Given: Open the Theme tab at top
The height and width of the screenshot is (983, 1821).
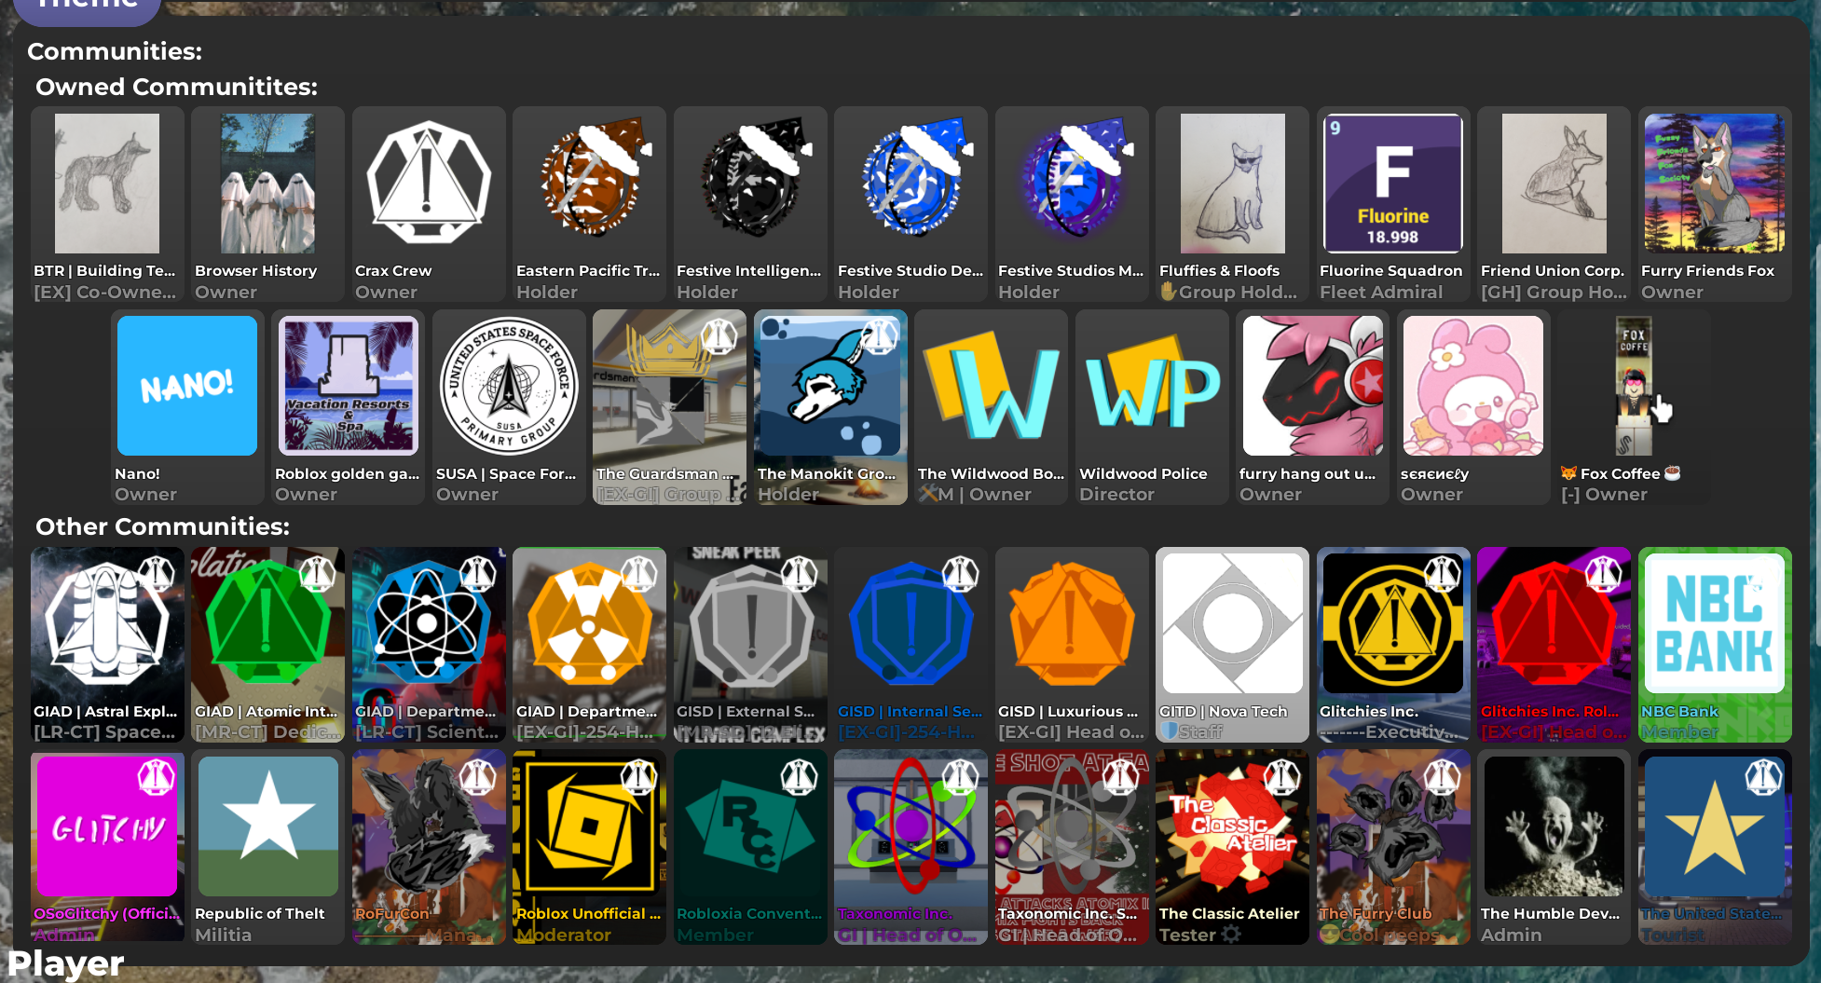Looking at the screenshot, I should 87,7.
